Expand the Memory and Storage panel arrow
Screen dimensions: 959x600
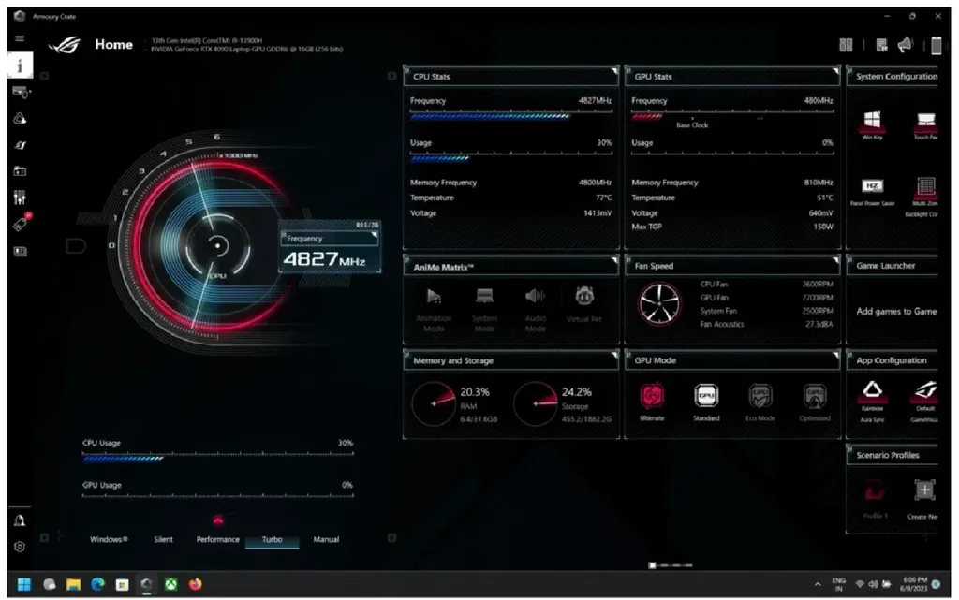(613, 356)
